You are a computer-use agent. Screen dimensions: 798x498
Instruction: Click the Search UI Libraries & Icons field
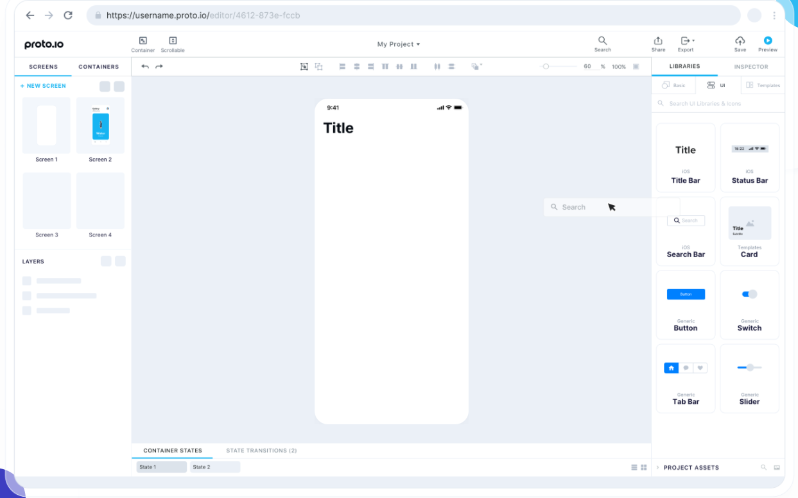point(718,103)
